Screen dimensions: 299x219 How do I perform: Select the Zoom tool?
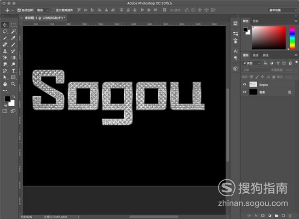tap(13, 84)
